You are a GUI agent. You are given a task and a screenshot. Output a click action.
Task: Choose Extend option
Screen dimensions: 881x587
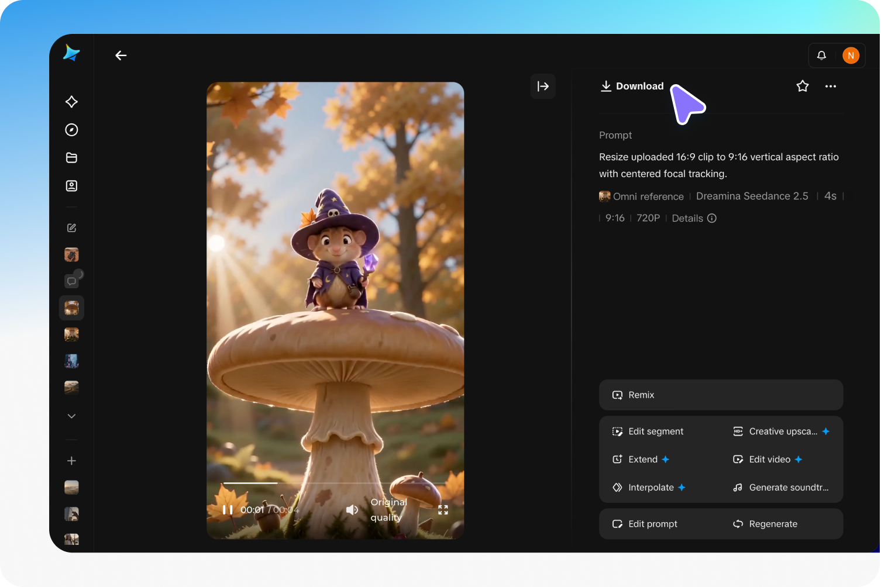click(x=641, y=460)
